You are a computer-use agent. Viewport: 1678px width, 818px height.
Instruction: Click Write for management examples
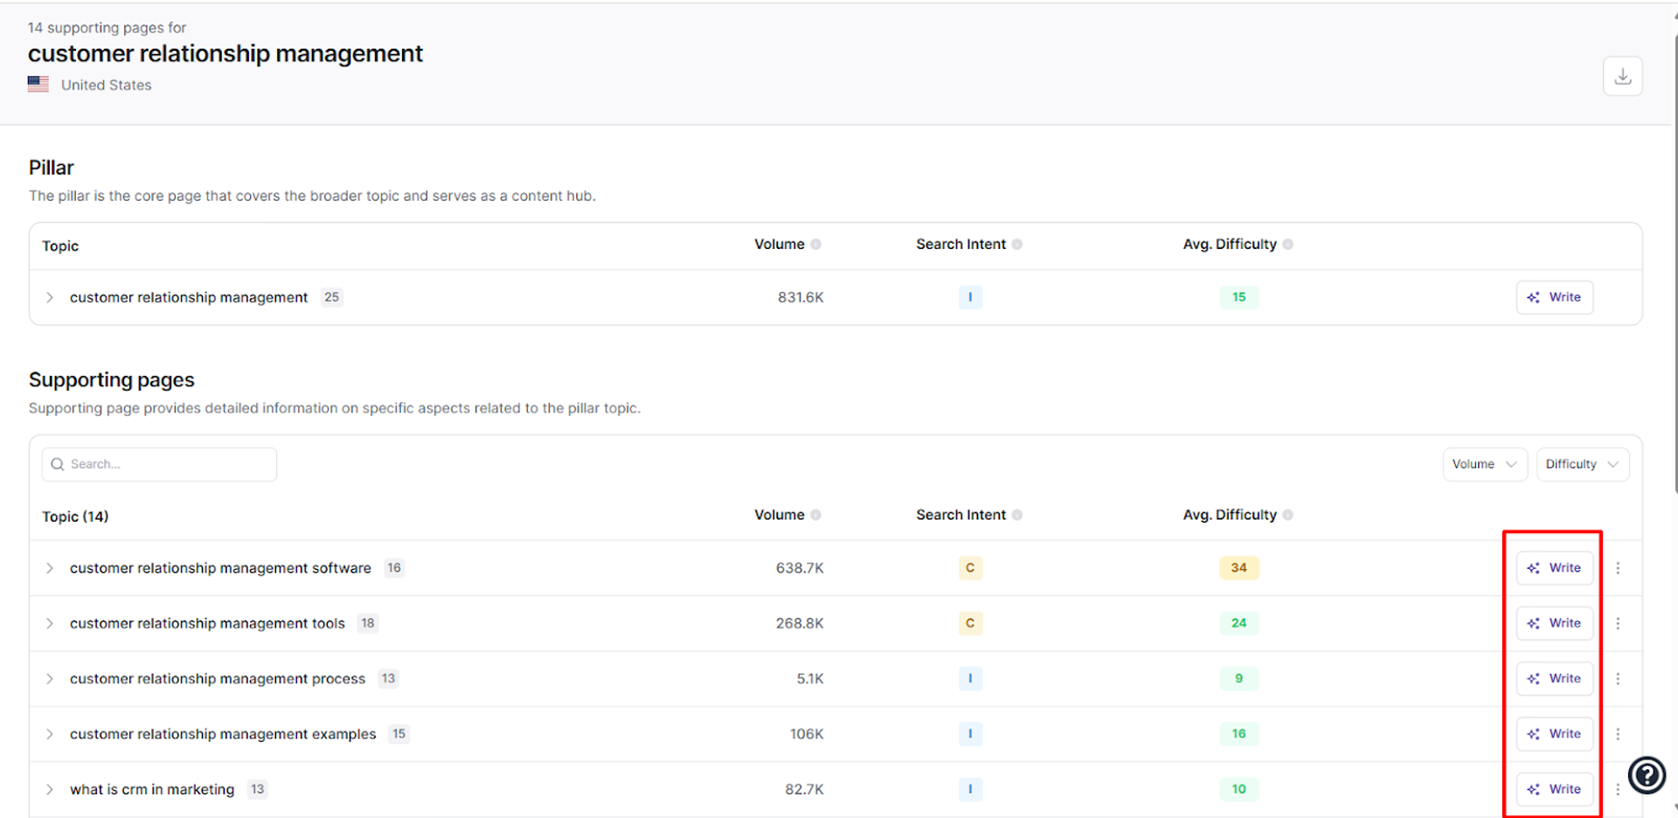pyautogui.click(x=1554, y=734)
